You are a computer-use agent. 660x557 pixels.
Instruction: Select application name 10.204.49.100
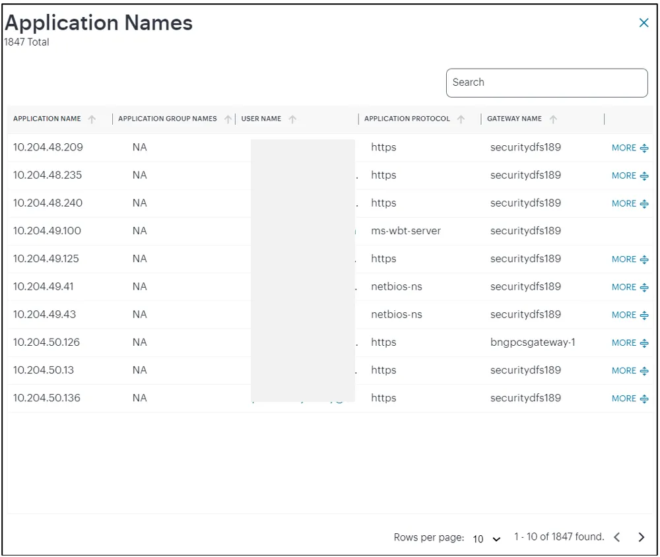[x=47, y=231]
